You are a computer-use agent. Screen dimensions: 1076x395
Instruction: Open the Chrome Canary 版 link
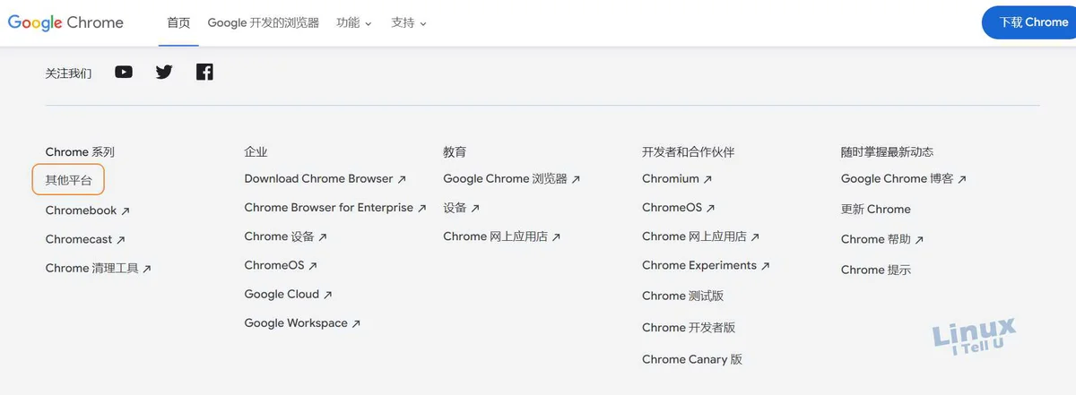point(692,359)
